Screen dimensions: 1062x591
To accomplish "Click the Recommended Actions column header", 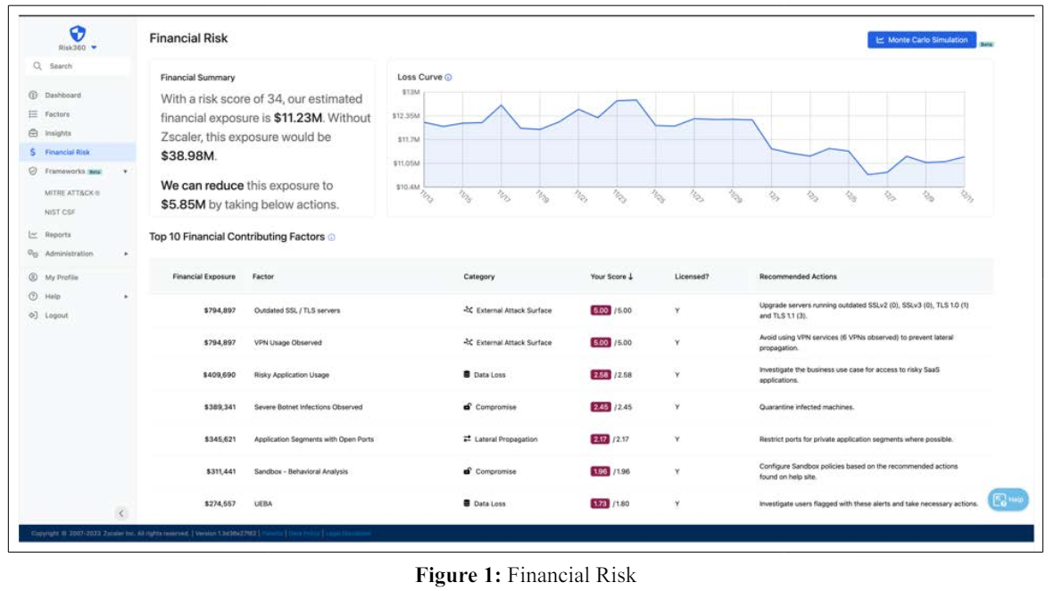I will click(798, 277).
